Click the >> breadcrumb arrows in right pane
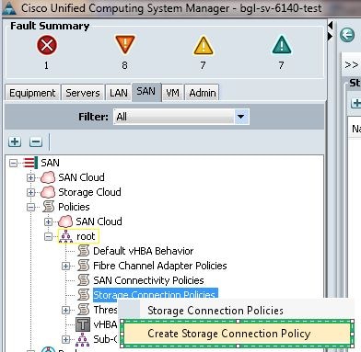This screenshot has width=361, height=352. (351, 65)
